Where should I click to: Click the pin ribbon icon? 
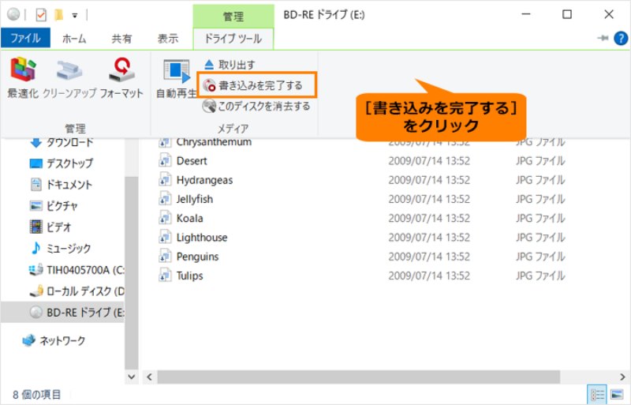pyautogui.click(x=603, y=38)
